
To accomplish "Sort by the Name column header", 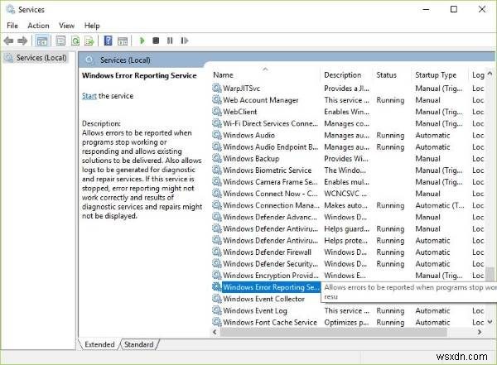I will pos(266,75).
